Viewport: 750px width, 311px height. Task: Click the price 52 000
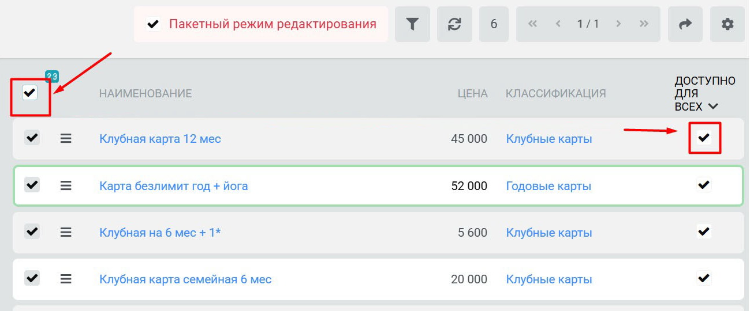pyautogui.click(x=469, y=186)
